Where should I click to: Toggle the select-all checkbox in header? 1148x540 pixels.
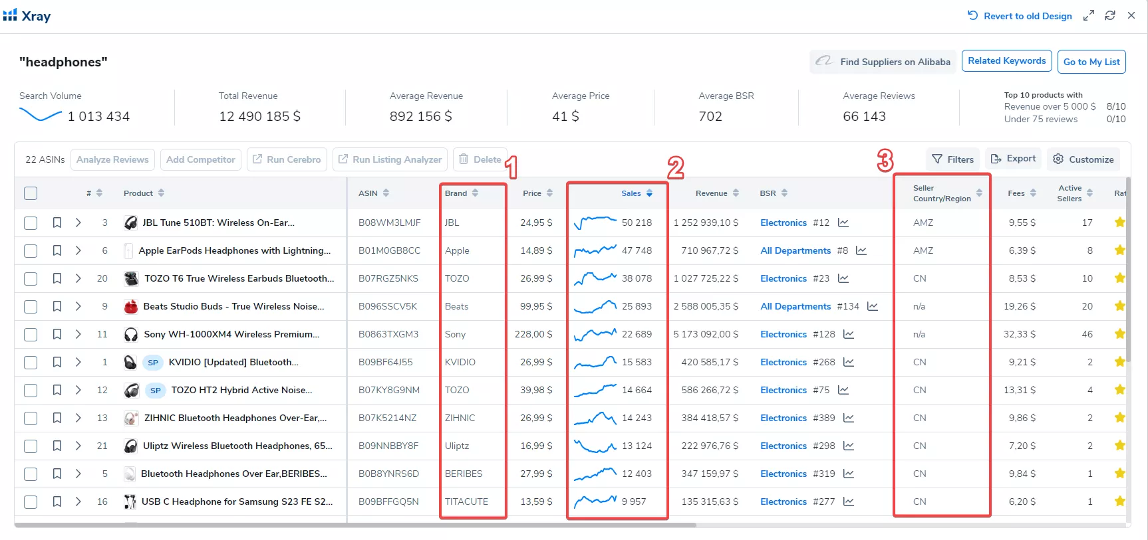[31, 193]
